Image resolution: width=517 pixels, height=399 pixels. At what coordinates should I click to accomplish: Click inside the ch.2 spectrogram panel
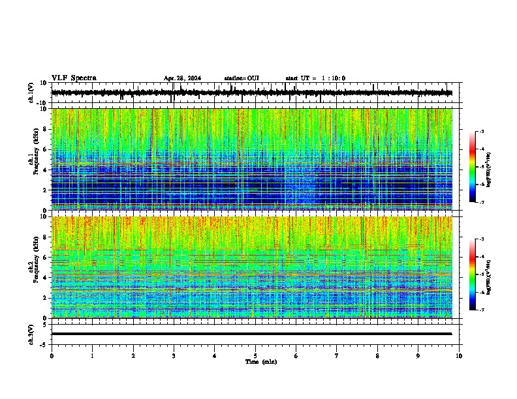click(x=252, y=267)
